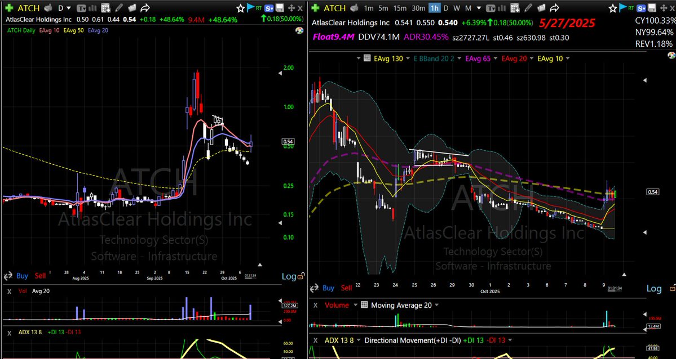Viewport: 676px width, 359px height.
Task: Click the bar chart style icon in left chart
Action: pyautogui.click(x=92, y=8)
